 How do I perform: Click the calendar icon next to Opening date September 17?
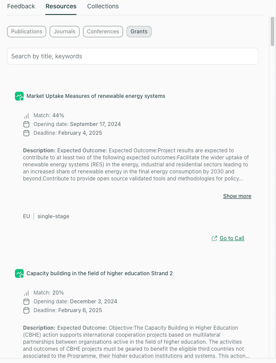click(x=26, y=124)
